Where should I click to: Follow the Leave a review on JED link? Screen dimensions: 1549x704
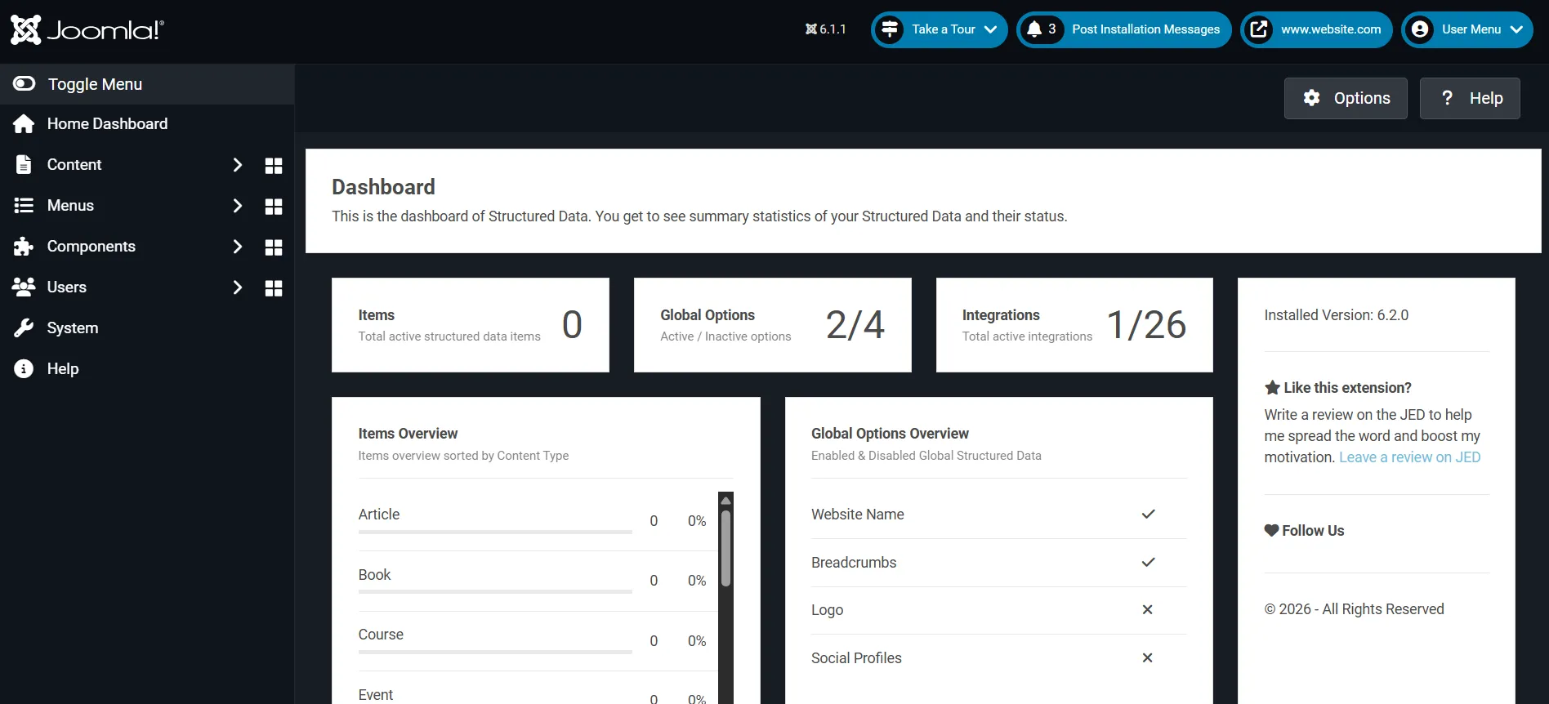(1409, 457)
